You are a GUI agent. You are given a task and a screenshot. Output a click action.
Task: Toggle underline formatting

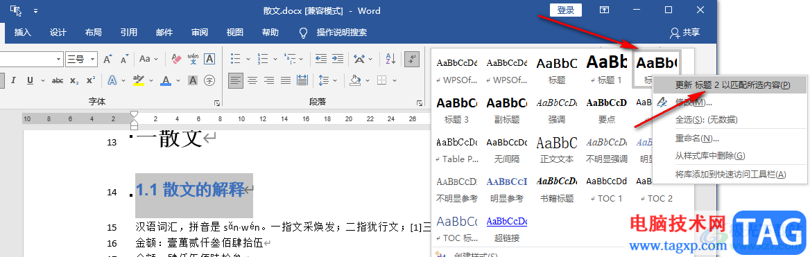(30, 80)
